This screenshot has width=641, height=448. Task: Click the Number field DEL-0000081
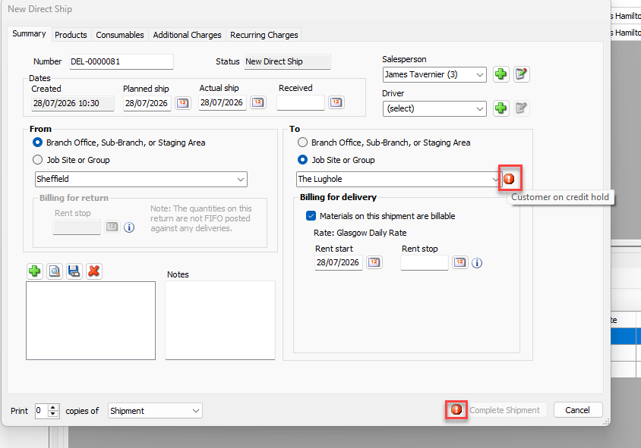tap(121, 61)
